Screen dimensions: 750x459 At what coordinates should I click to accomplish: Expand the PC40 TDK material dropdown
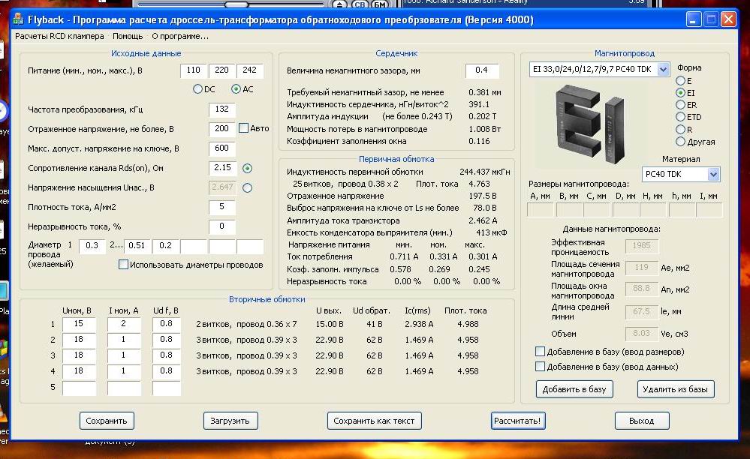click(712, 175)
